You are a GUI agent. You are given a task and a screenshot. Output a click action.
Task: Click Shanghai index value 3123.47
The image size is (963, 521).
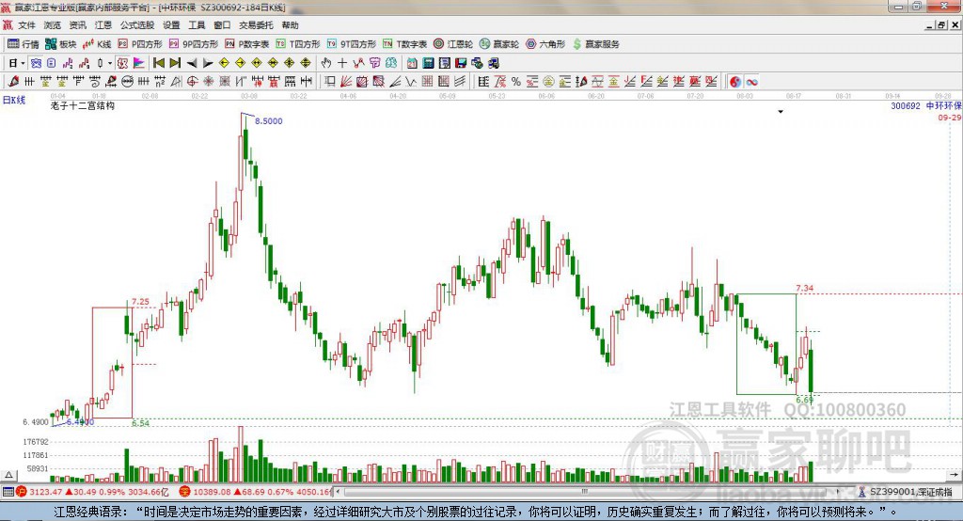click(45, 492)
